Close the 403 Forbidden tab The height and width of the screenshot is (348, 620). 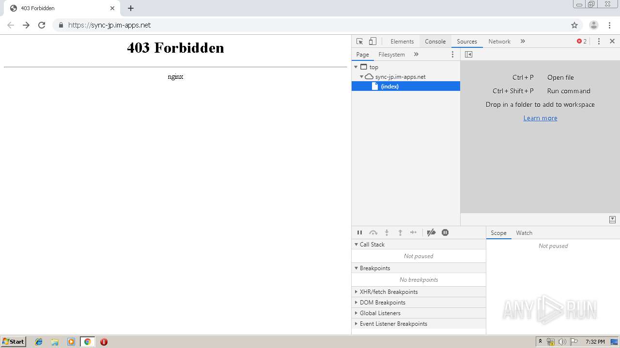pyautogui.click(x=112, y=8)
